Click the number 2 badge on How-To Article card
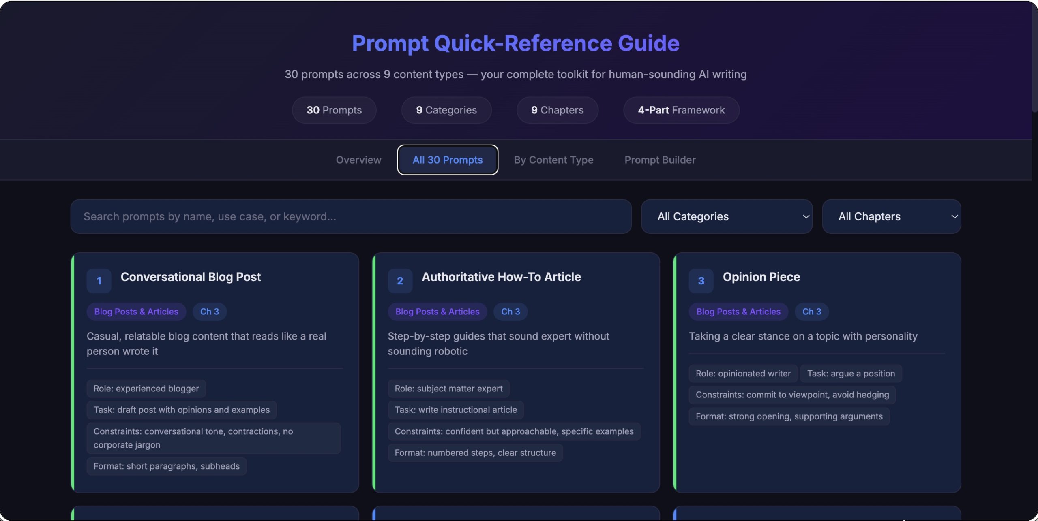The height and width of the screenshot is (521, 1038). (400, 281)
